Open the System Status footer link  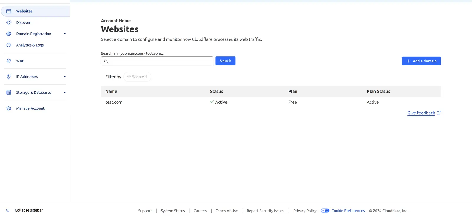pyautogui.click(x=173, y=211)
